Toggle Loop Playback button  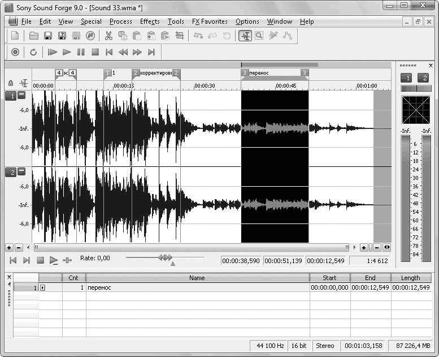coord(33,52)
